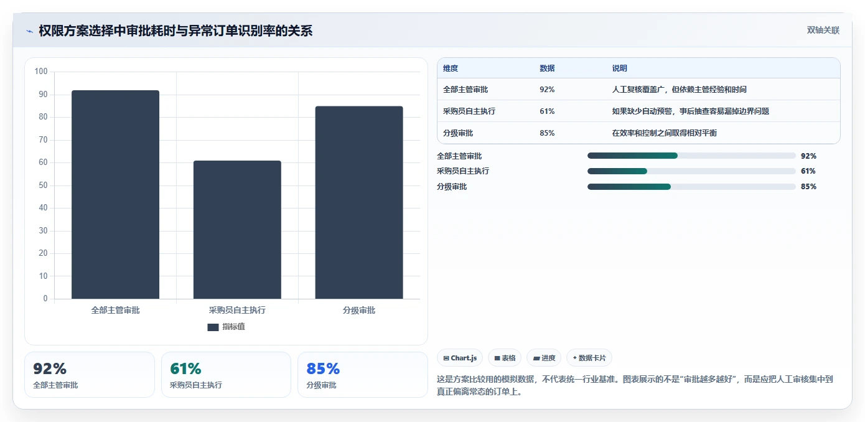Click the 维度 column header

451,68
